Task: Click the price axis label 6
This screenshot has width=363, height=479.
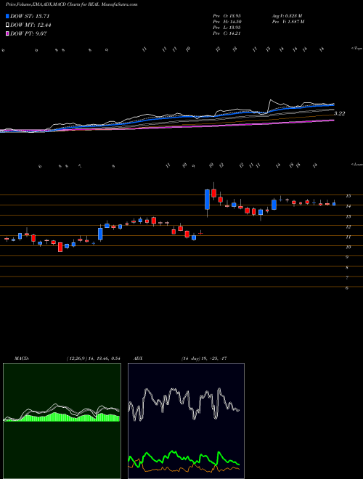Action: (347, 288)
